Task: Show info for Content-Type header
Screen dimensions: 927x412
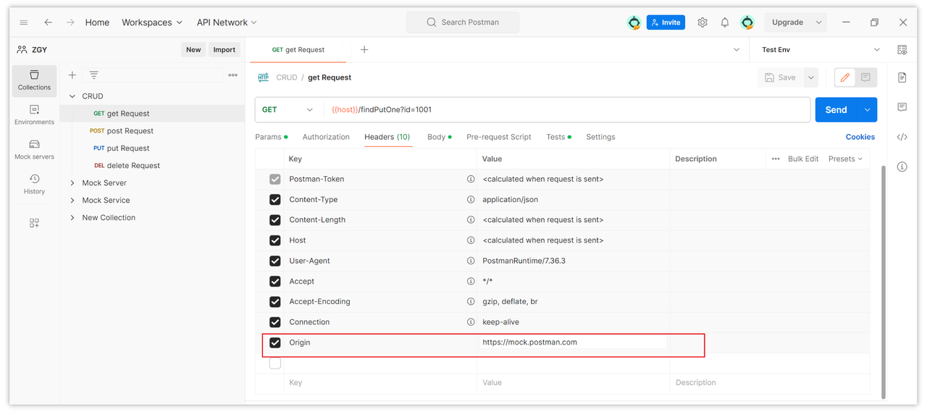Action: [x=471, y=199]
